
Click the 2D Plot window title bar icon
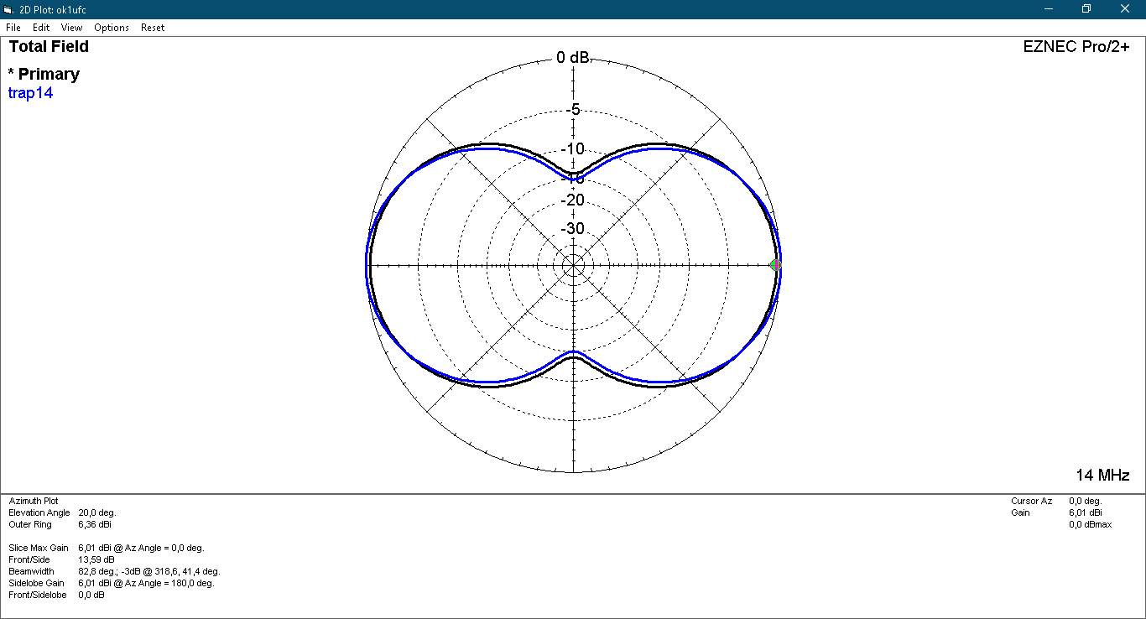9,9
